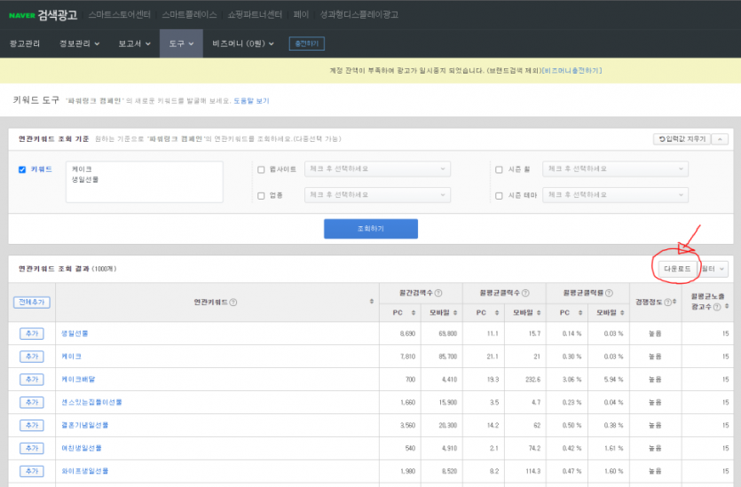The image size is (741, 487).
Task: Click the 다운로드 button
Action: (677, 269)
